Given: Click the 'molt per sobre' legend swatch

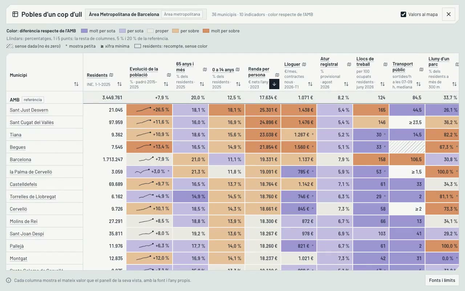Looking at the screenshot, I should tap(206, 31).
